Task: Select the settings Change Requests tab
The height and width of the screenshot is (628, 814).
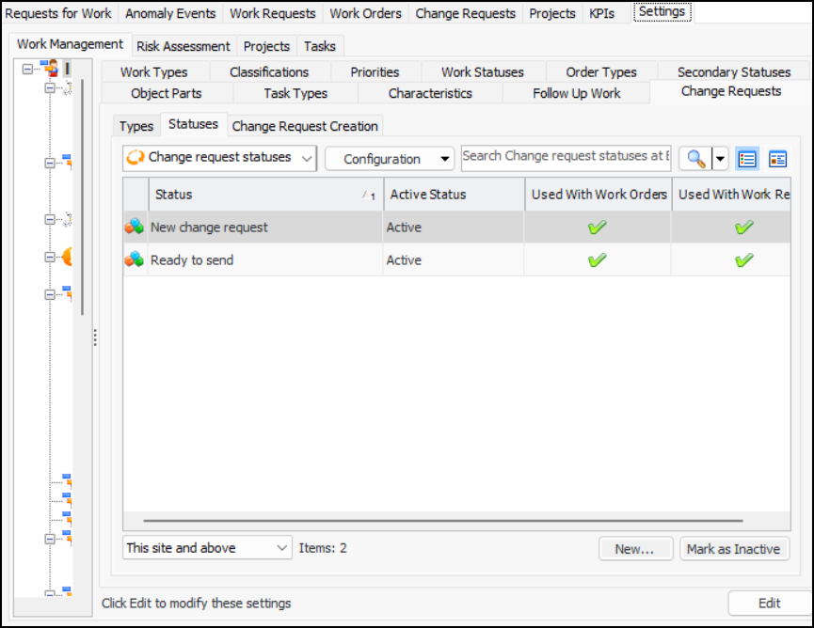Action: (731, 91)
